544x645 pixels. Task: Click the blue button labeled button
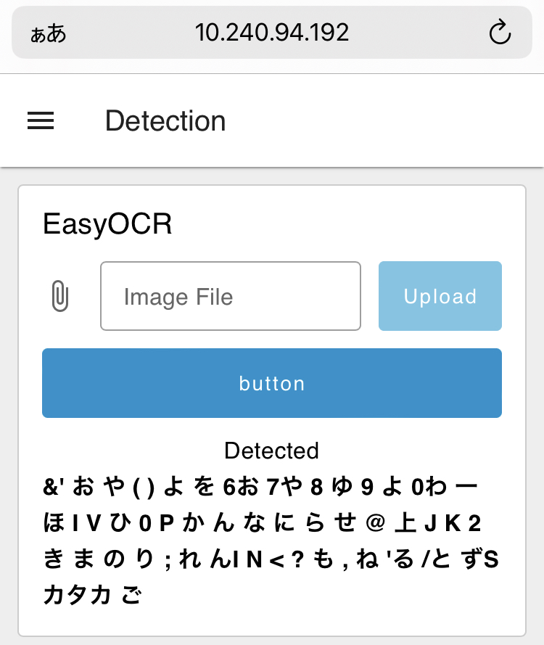point(272,383)
